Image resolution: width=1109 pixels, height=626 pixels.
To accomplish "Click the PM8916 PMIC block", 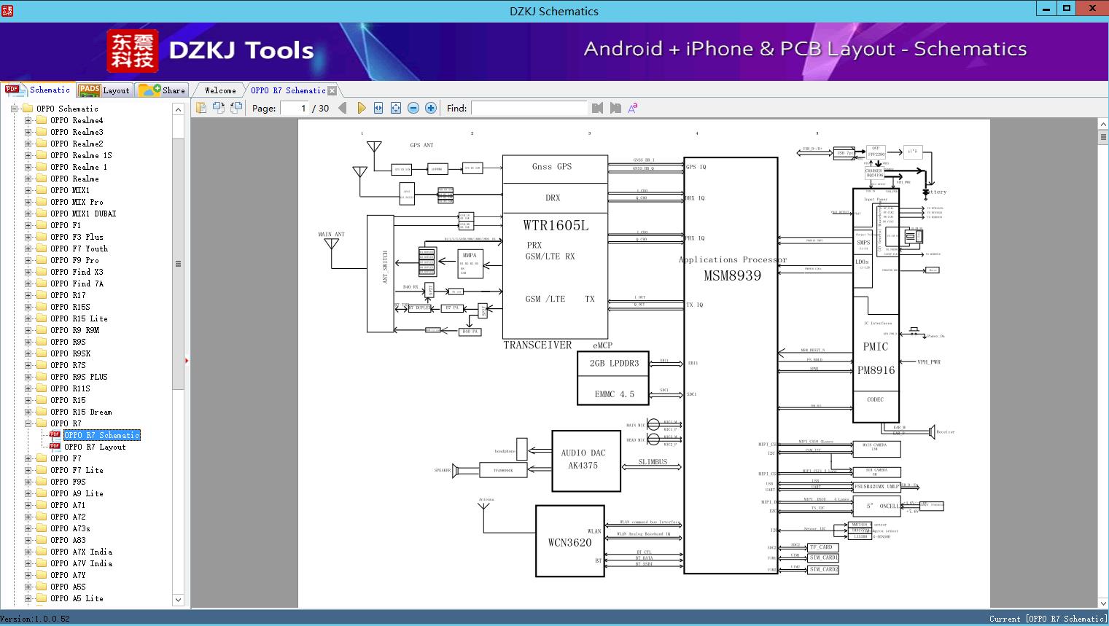I will 876,305.
